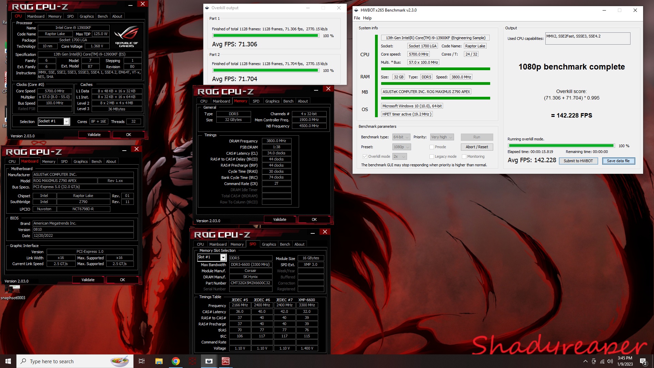Viewport: 654px width, 368px height.
Task: Click the DRAM Frequency 3800.0 MHz value
Action: (276, 141)
